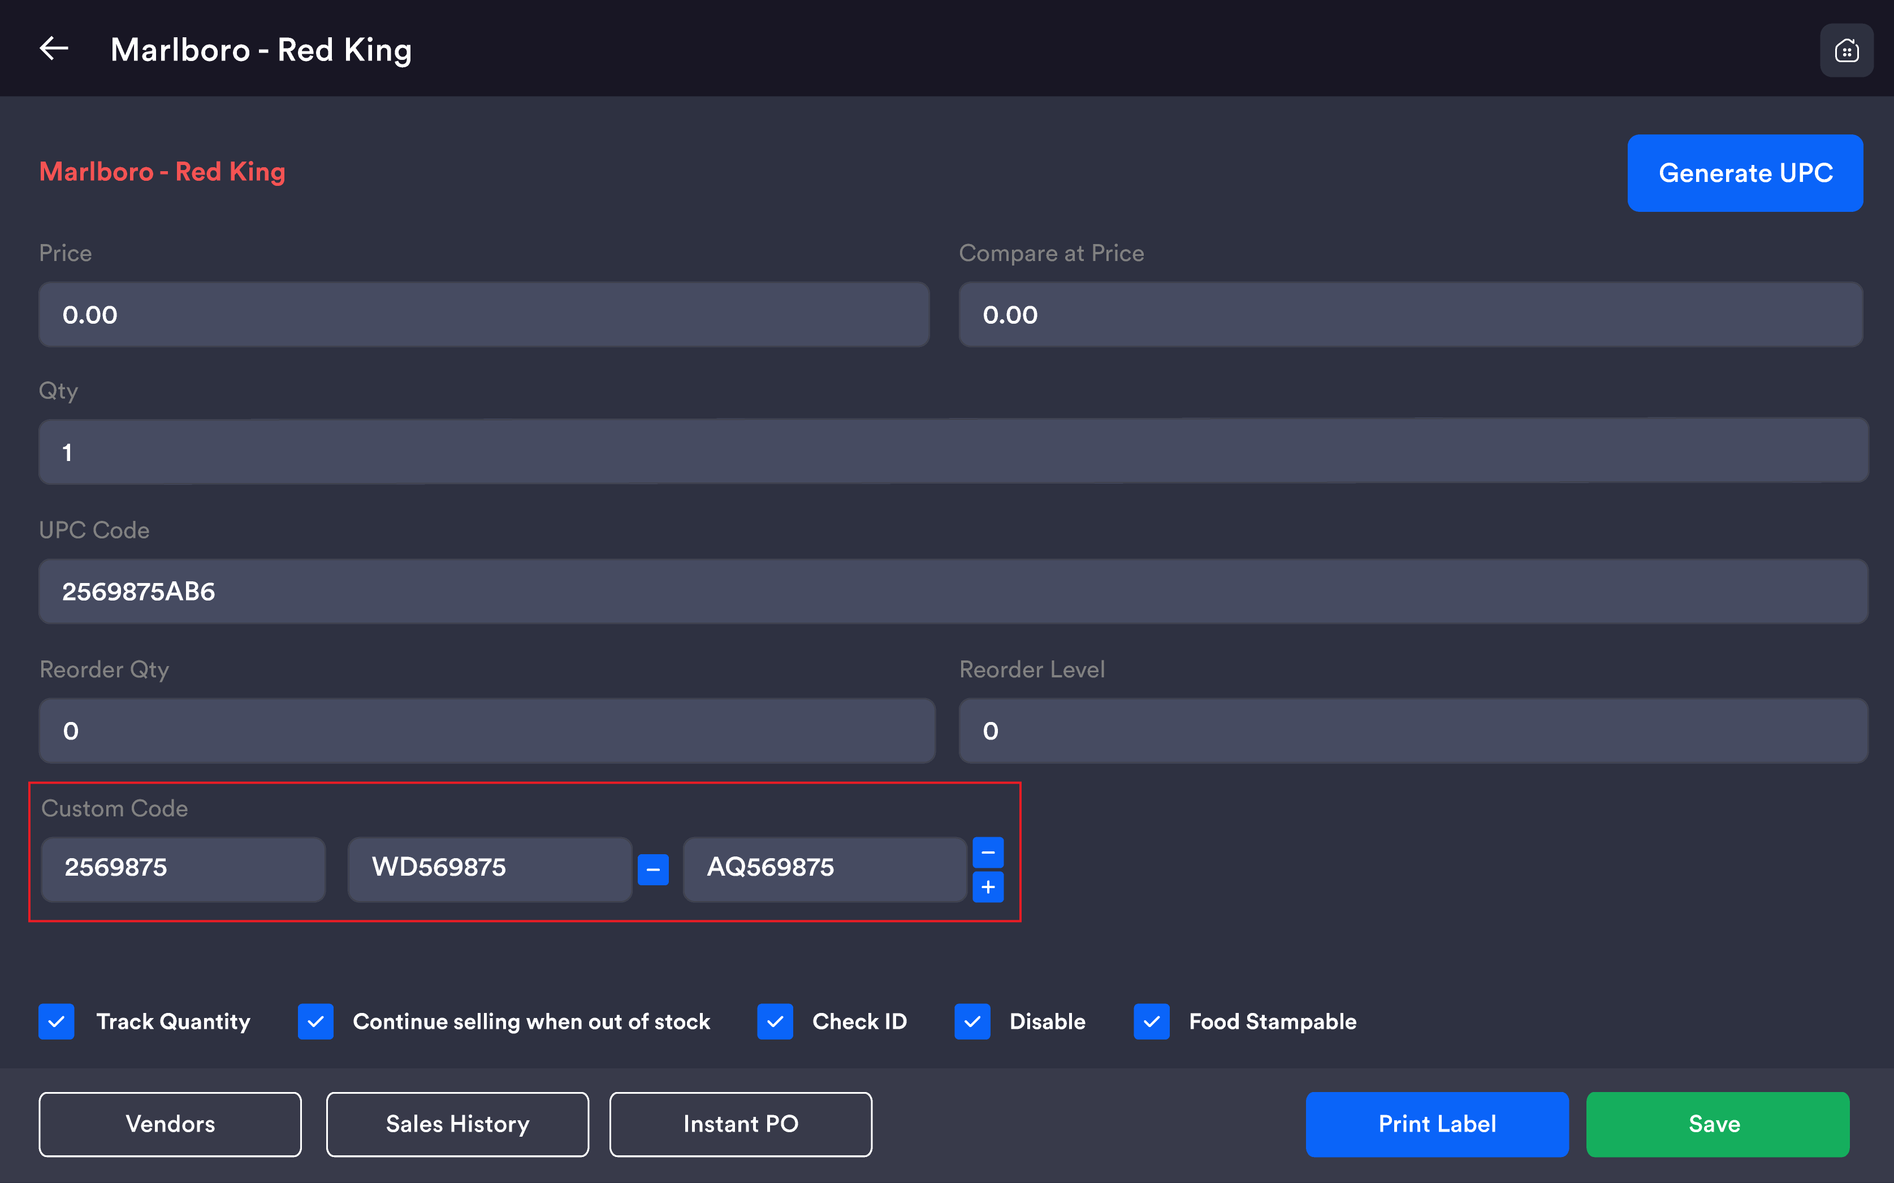Screen dimensions: 1894x1183
Task: Add a new custom code with plus icon
Action: tap(988, 887)
